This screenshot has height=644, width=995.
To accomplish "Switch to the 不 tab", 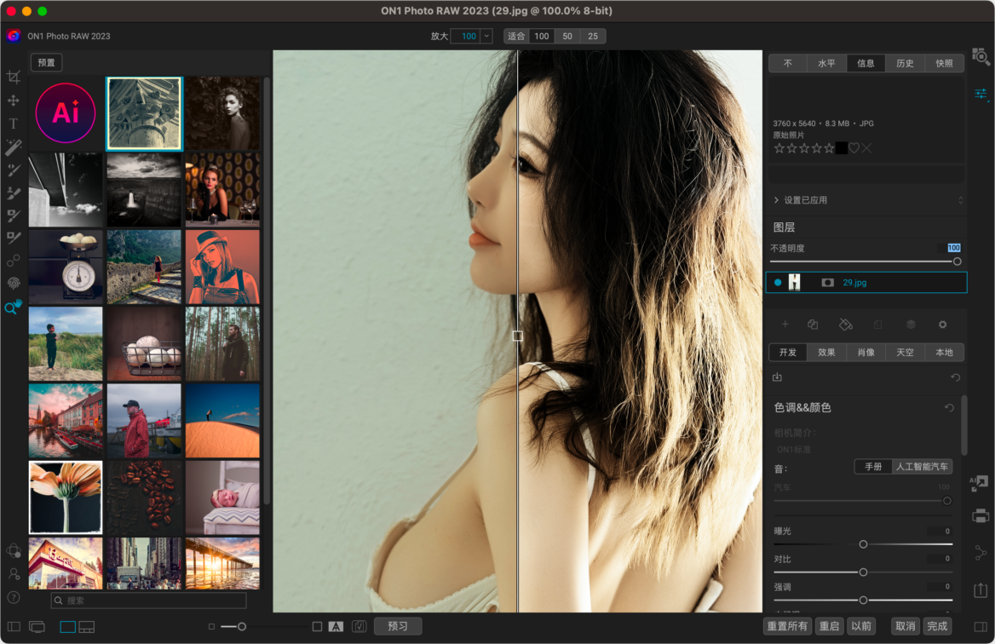I will (788, 63).
